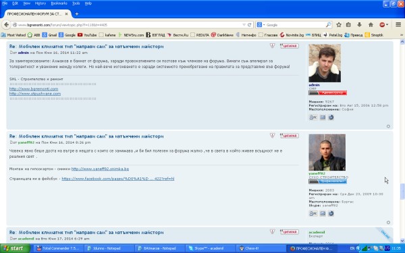Report yaneff82's post with the exclamation icon
This screenshot has width=405, height=253.
coord(272,136)
